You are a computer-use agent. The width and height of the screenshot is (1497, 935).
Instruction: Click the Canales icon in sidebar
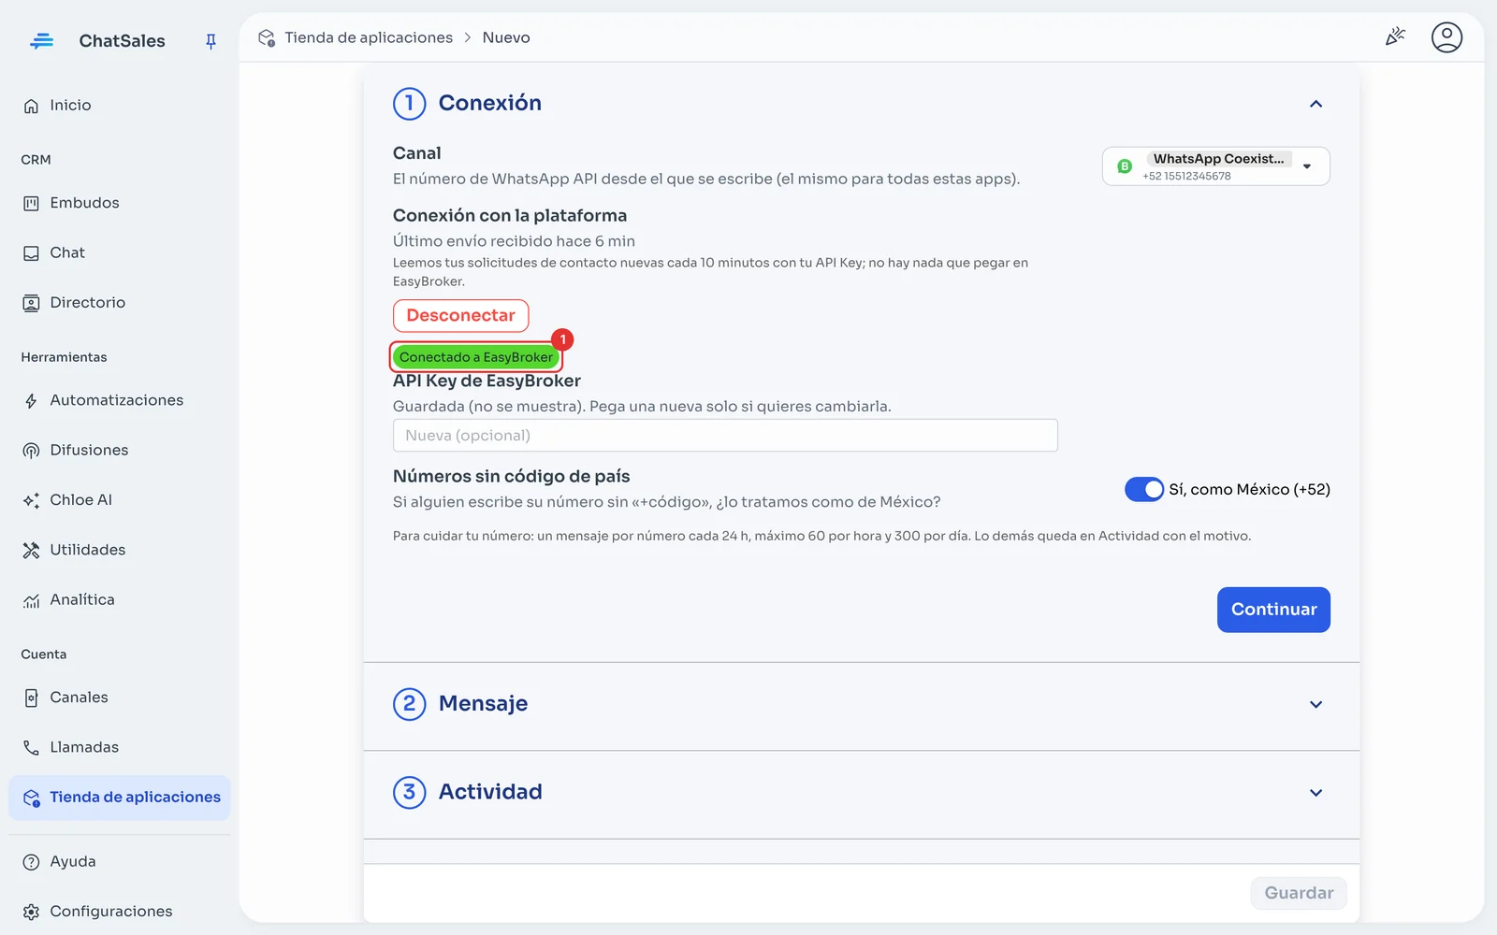[x=31, y=698]
